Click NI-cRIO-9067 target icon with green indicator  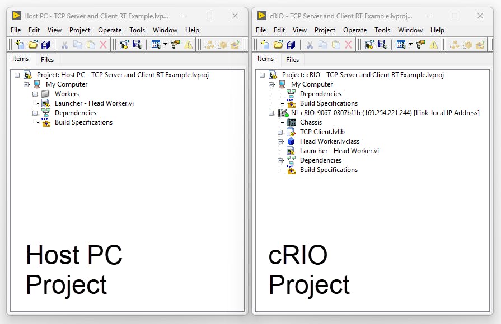[283, 113]
